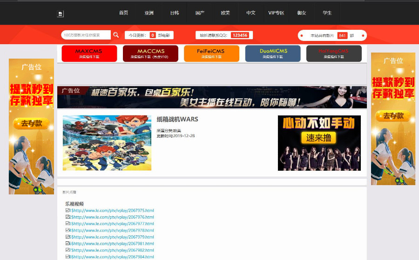
Task: Open link ending 2067978.html
Action: point(112,230)
